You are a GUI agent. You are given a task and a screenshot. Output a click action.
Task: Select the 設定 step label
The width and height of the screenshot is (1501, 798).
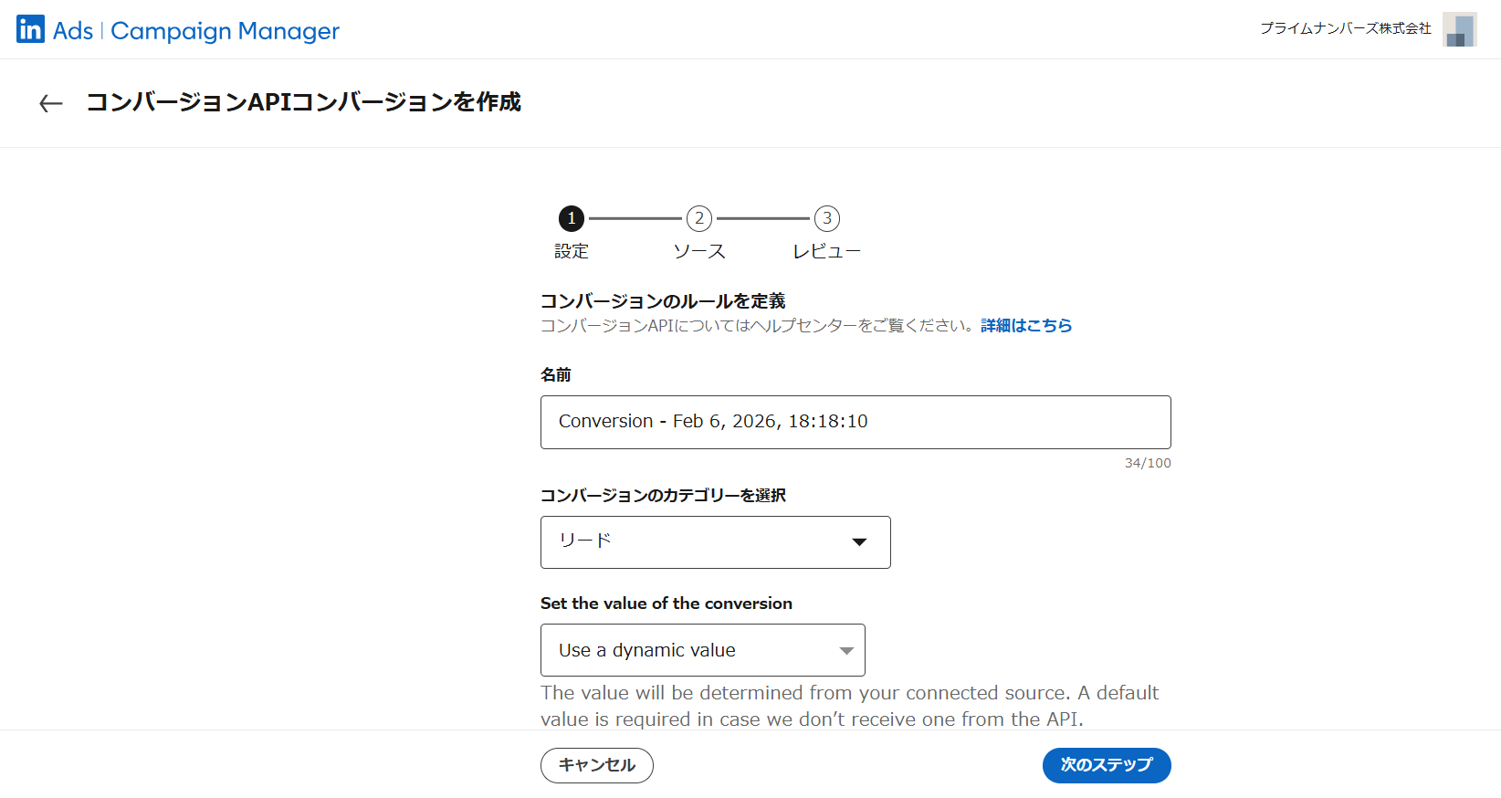tap(572, 251)
